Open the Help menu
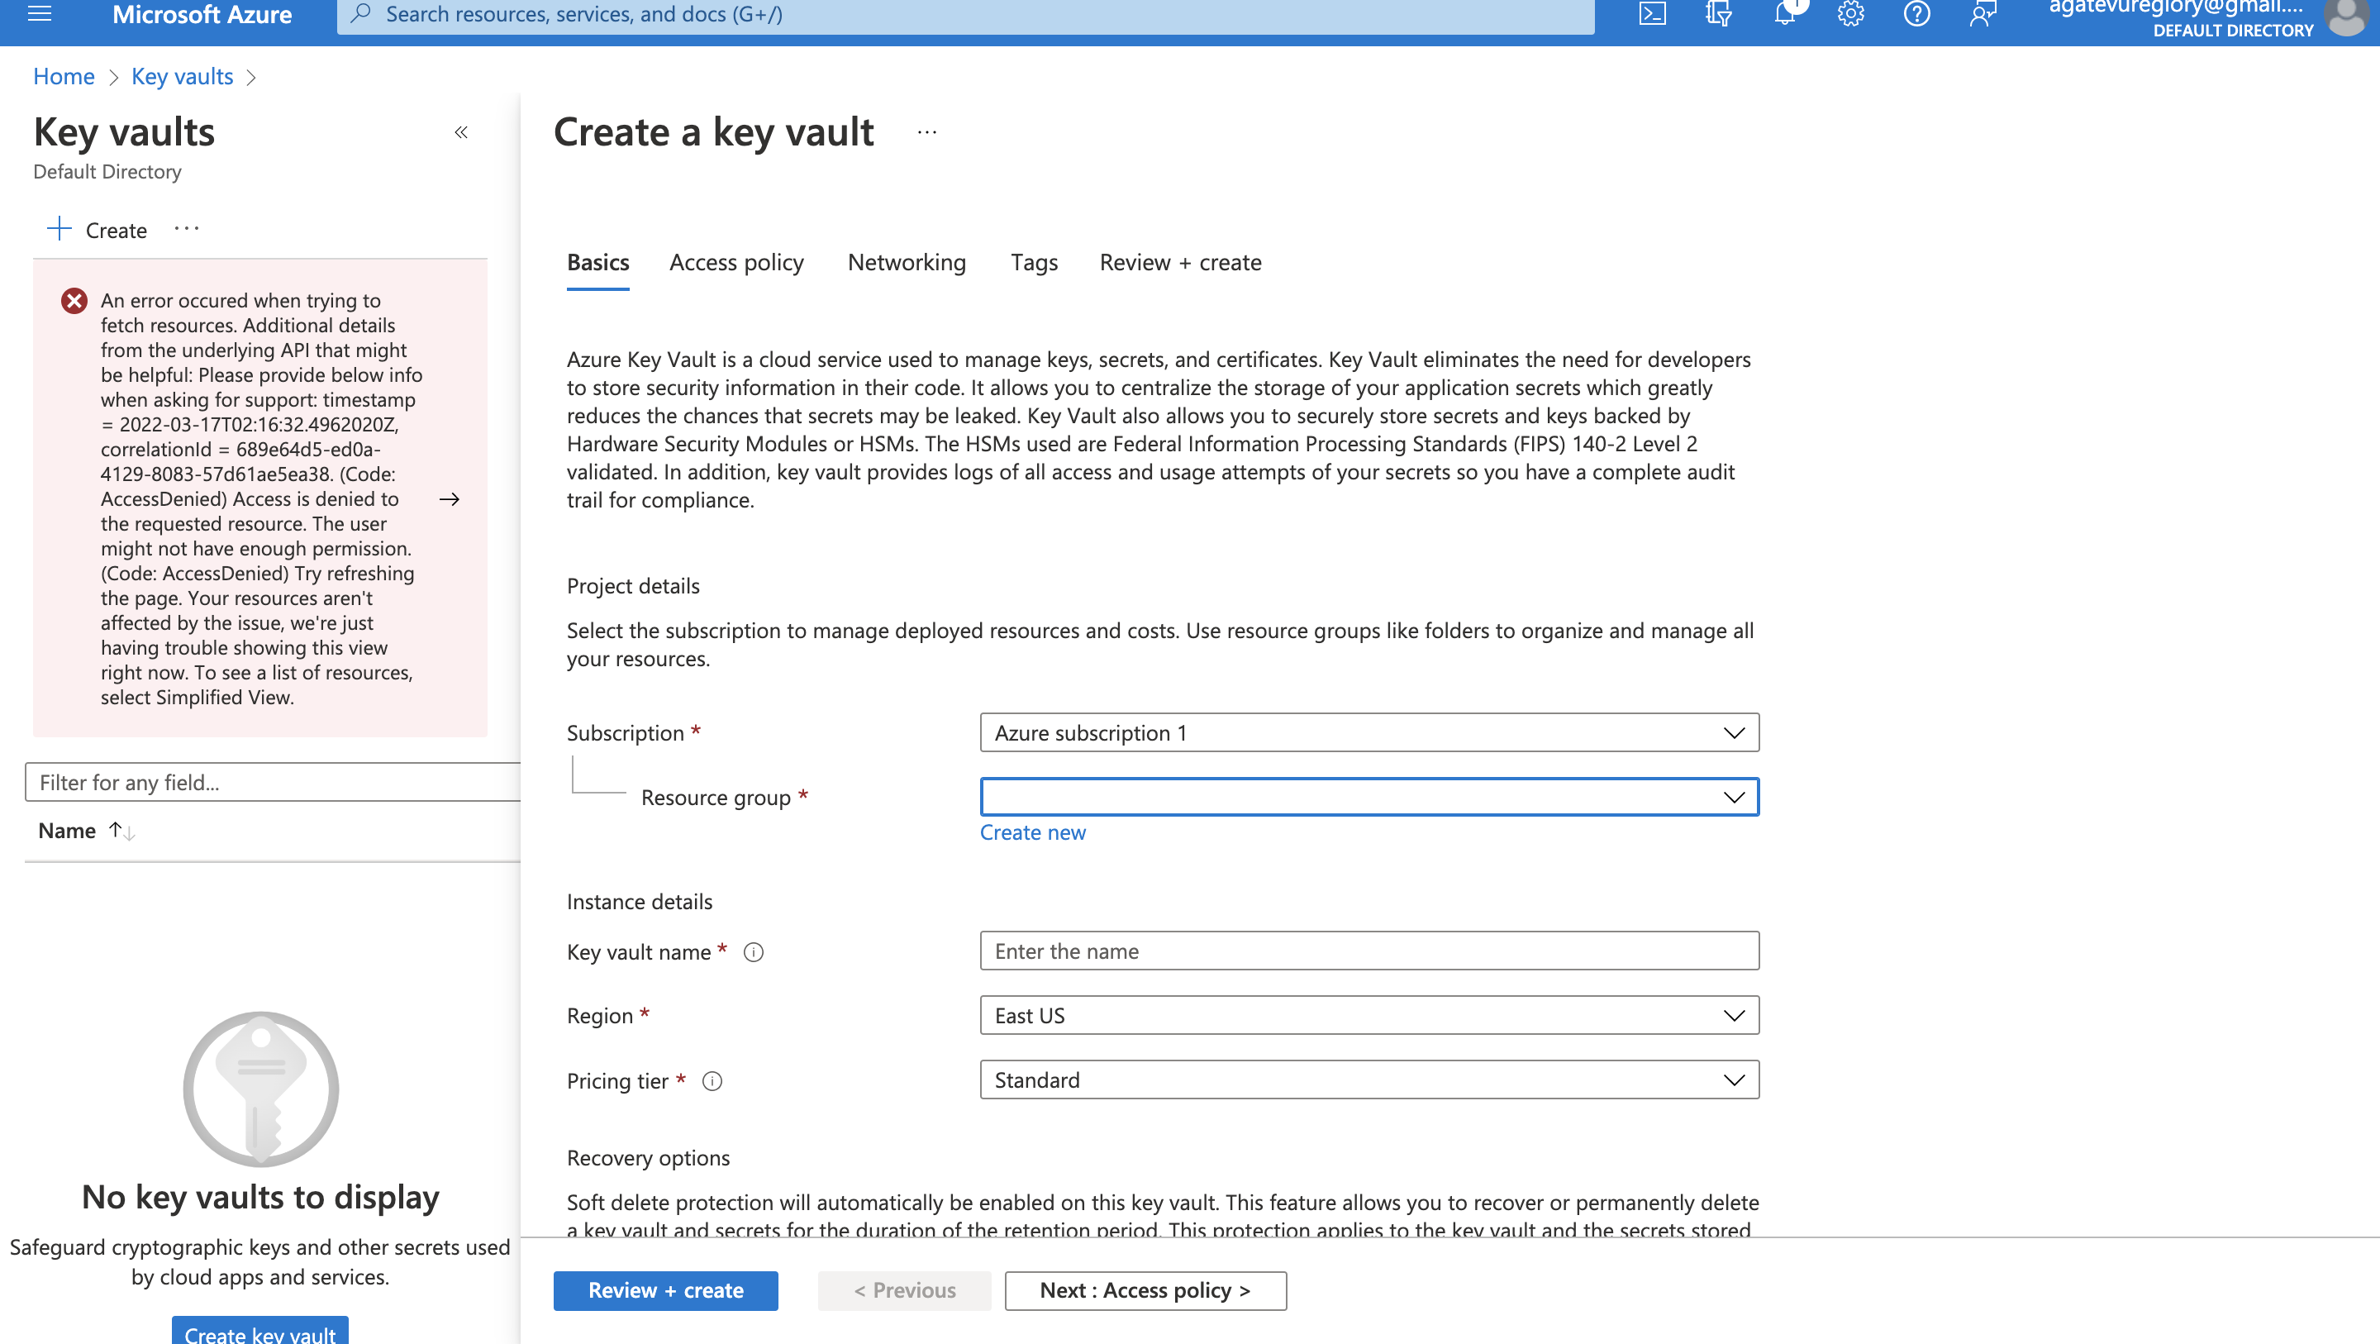 tap(1917, 14)
